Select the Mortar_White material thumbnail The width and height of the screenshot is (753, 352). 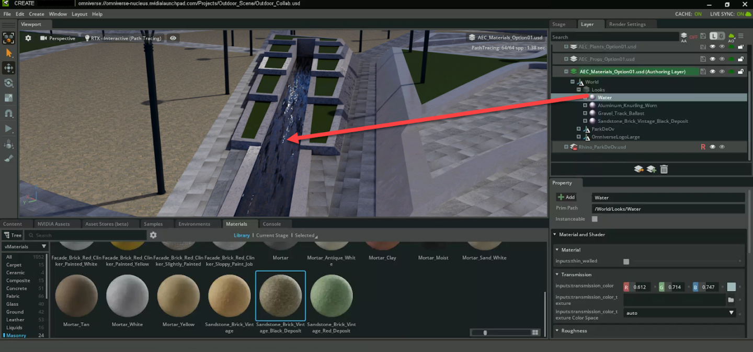tap(127, 296)
